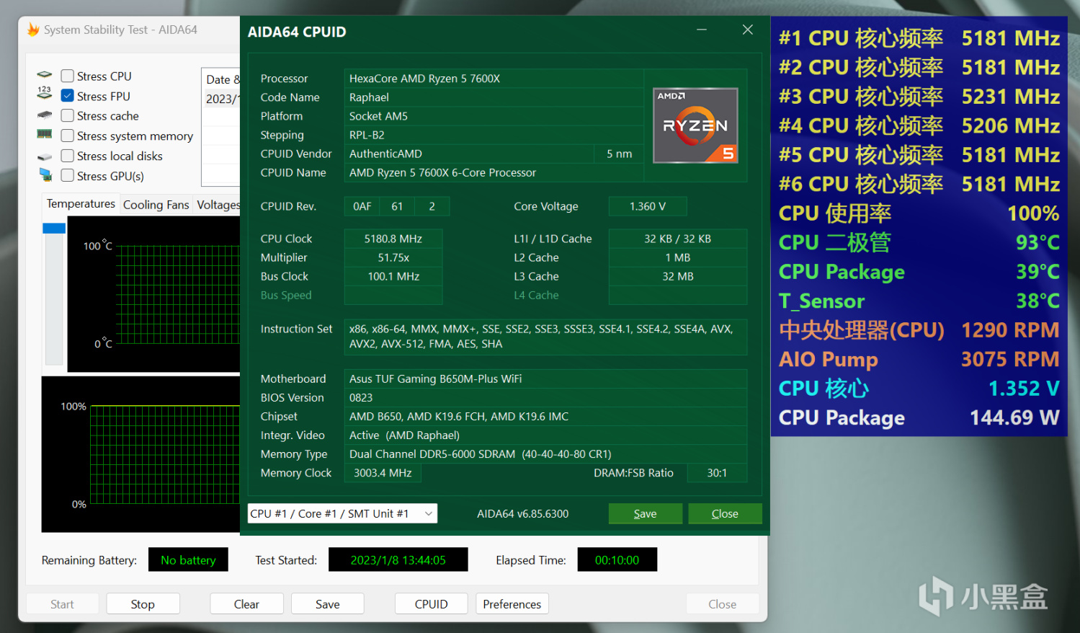Click the monitor icon beside Stress GPU(s)
Viewport: 1080px width, 633px height.
pyautogui.click(x=45, y=174)
